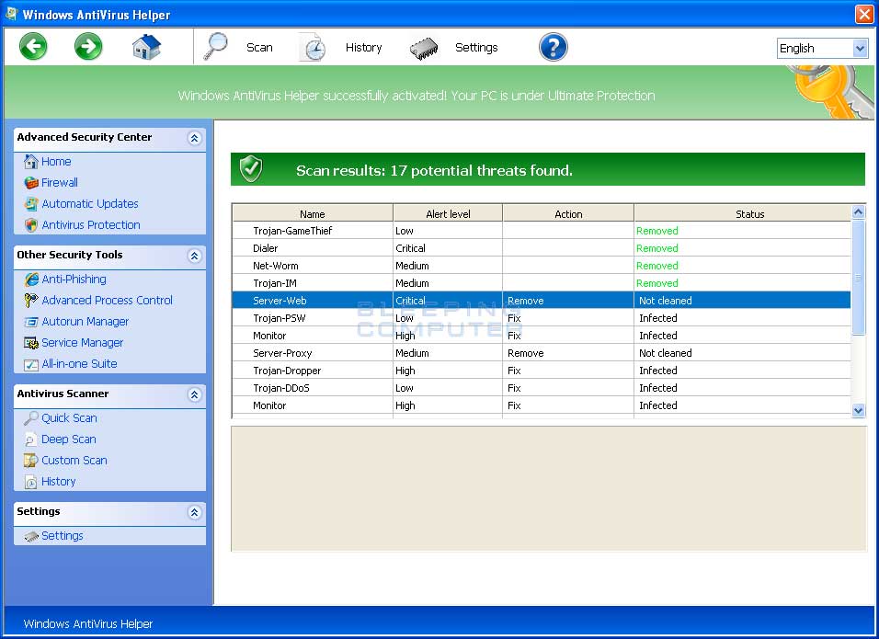
Task: Select the Server-Proxy threat row name
Action: [282, 353]
